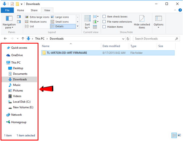Select Extra large icons layout

point(37,17)
